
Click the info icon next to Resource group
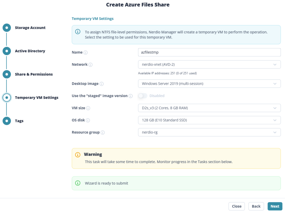click(102, 132)
